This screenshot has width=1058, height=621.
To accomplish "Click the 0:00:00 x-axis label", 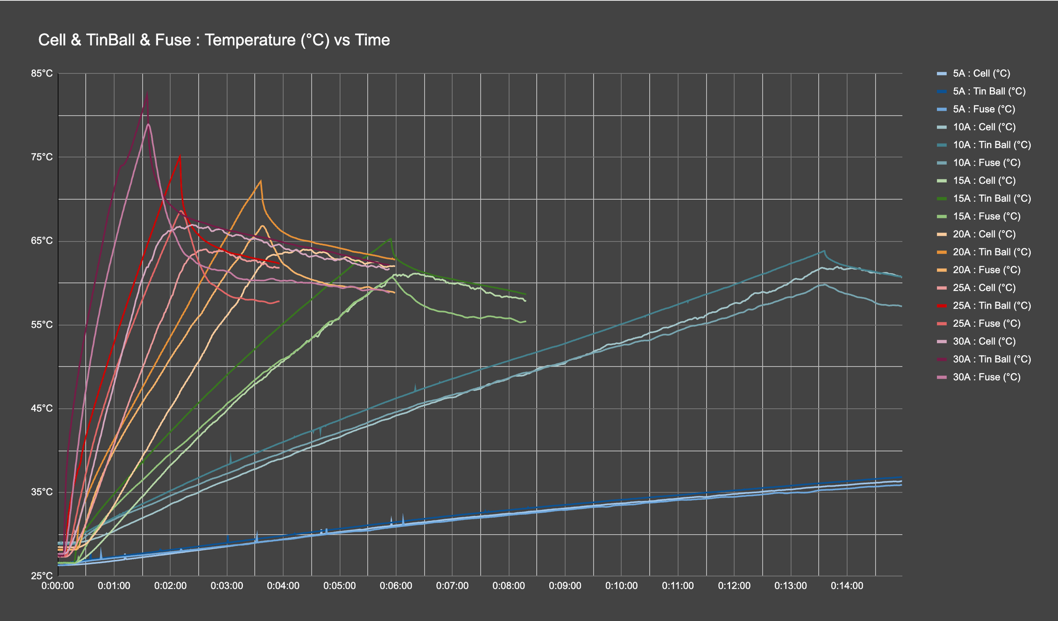I will click(x=58, y=586).
